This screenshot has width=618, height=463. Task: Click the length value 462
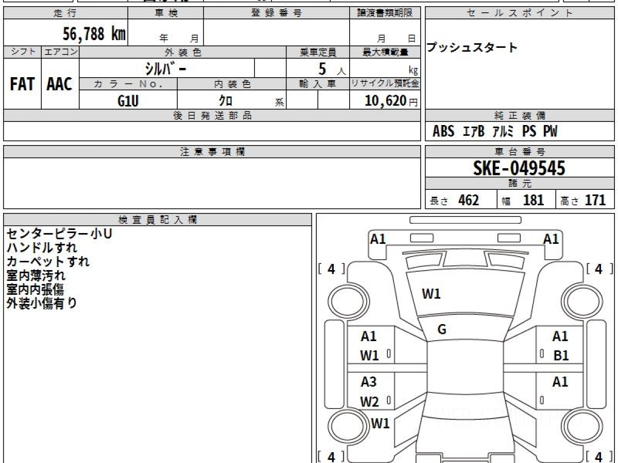[469, 200]
